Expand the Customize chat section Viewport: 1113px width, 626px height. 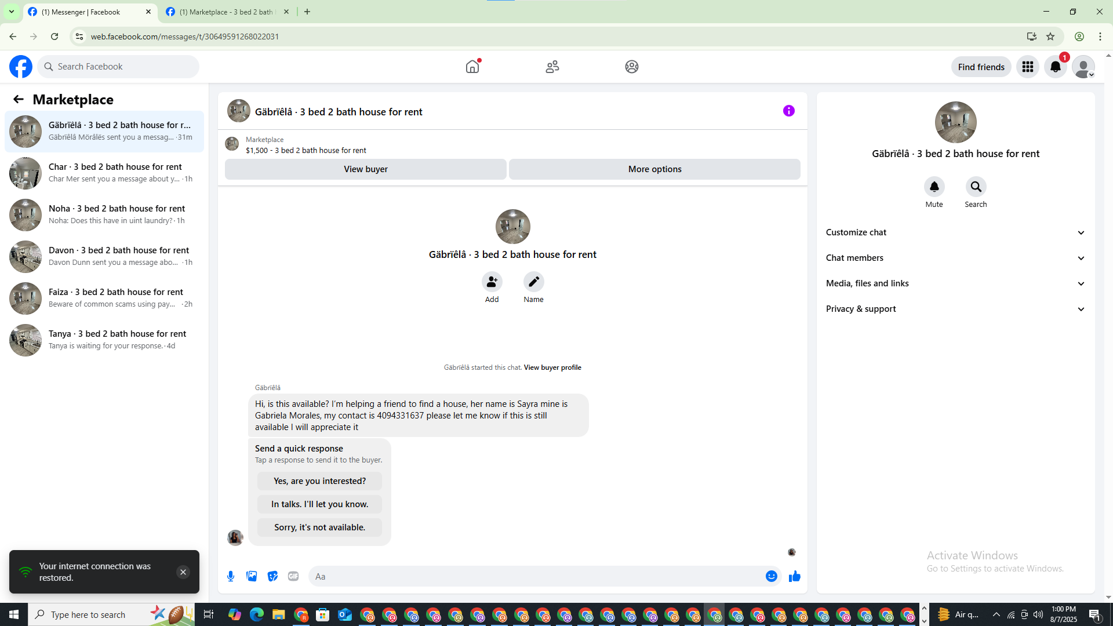click(955, 232)
